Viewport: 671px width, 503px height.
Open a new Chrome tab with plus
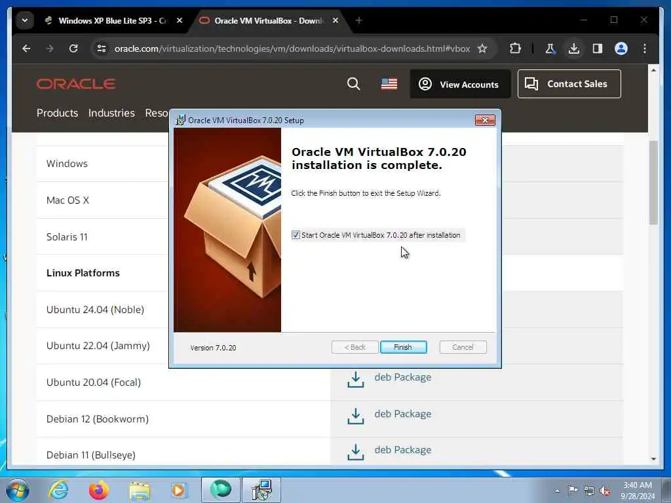[358, 20]
